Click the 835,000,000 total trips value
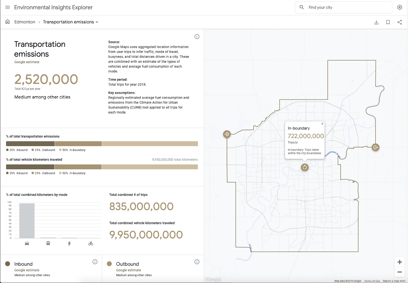 (141, 207)
